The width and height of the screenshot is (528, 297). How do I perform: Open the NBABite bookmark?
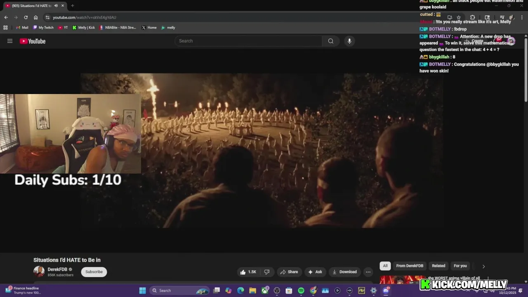pos(118,28)
